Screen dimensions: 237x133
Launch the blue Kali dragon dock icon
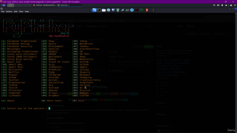point(94,10)
